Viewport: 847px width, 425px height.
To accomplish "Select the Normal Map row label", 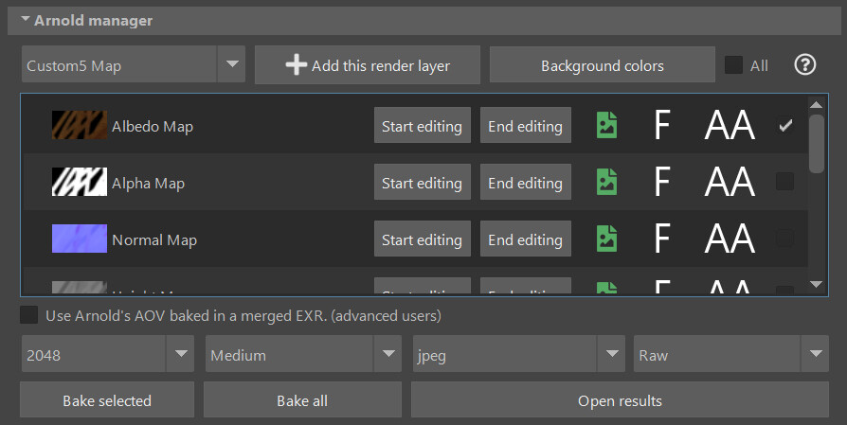I will pos(154,239).
